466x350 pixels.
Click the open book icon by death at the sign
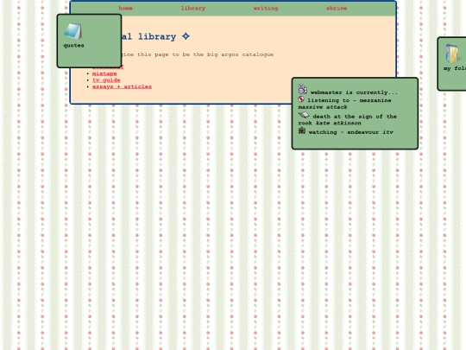tap(304, 115)
